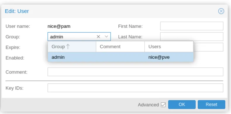The width and height of the screenshot is (231, 114).
Task: Click the nice@pam user name value
Action: point(59,26)
